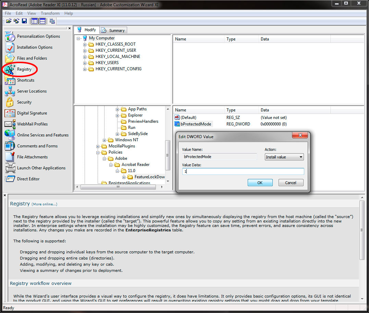Switch to the Summary tab
Screen dimensions: 369x313
pos(114,31)
